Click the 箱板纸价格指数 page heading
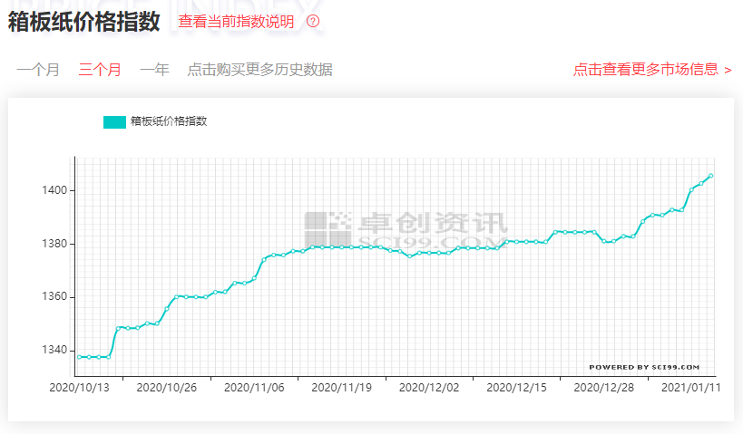This screenshot has height=434, width=743. 83,22
